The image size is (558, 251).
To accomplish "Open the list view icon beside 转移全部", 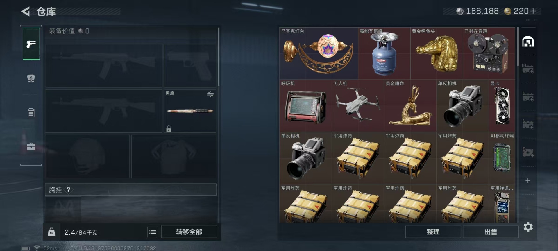I will click(x=153, y=232).
